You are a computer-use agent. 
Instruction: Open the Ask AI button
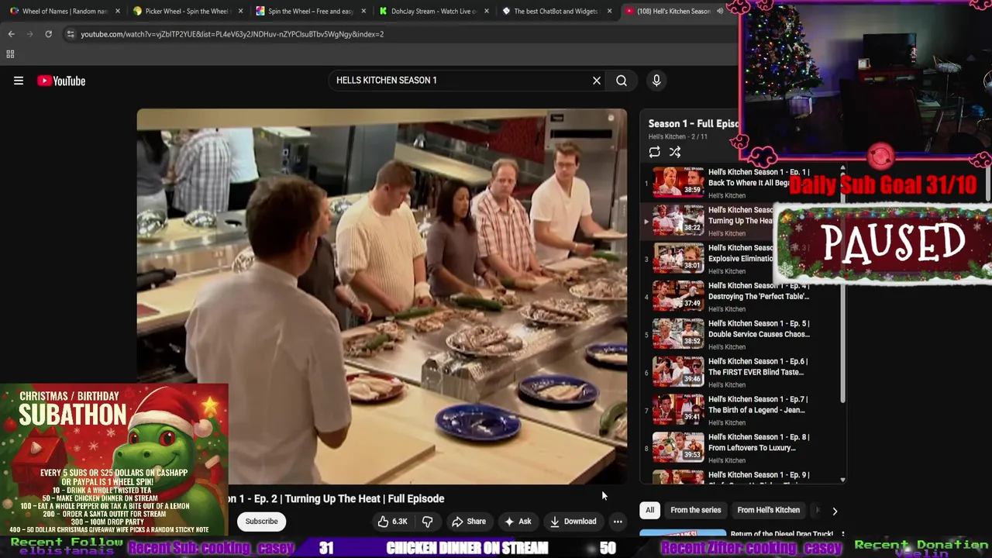tap(518, 522)
